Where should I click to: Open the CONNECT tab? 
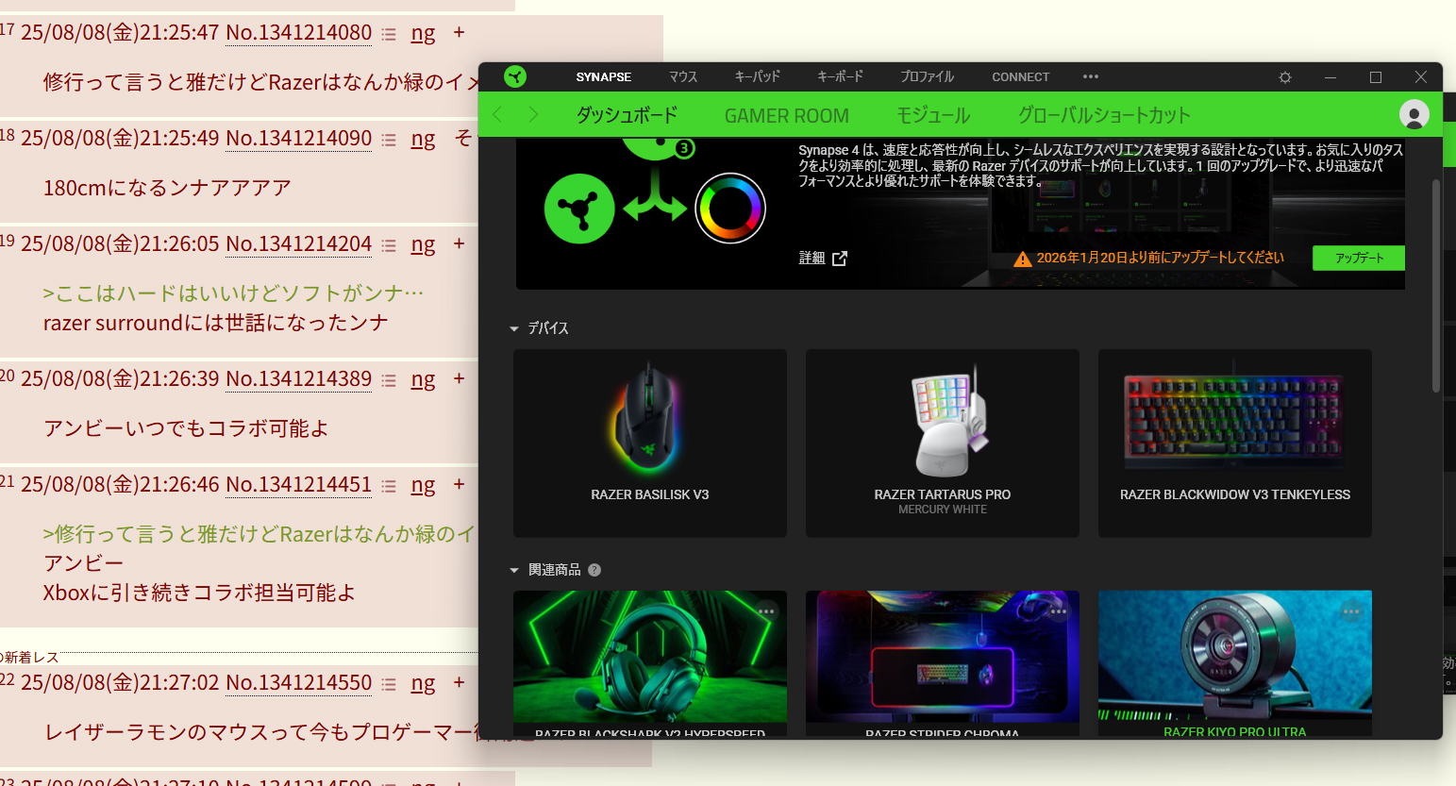pos(1020,76)
